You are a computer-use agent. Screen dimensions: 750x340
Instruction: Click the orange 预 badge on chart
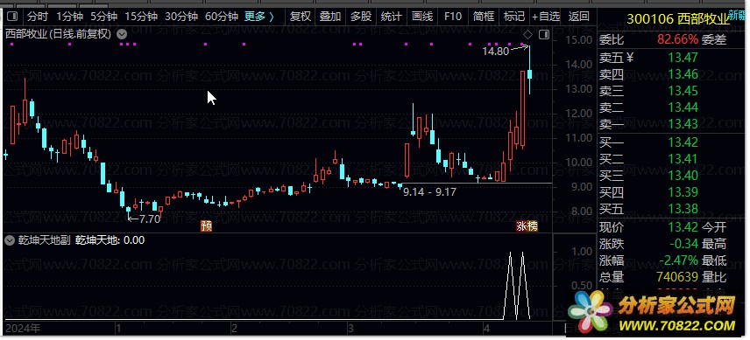(x=206, y=226)
